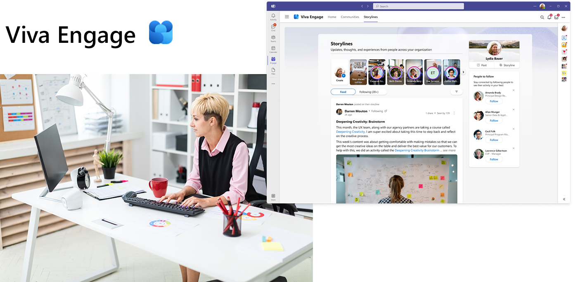This screenshot has height=282, width=578.
Task: Open the Deepening Creativity link
Action: coord(351,132)
